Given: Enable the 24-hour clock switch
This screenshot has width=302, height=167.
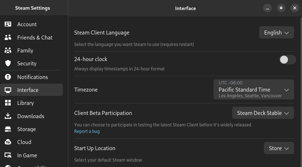Looking at the screenshot, I should pyautogui.click(x=288, y=60).
